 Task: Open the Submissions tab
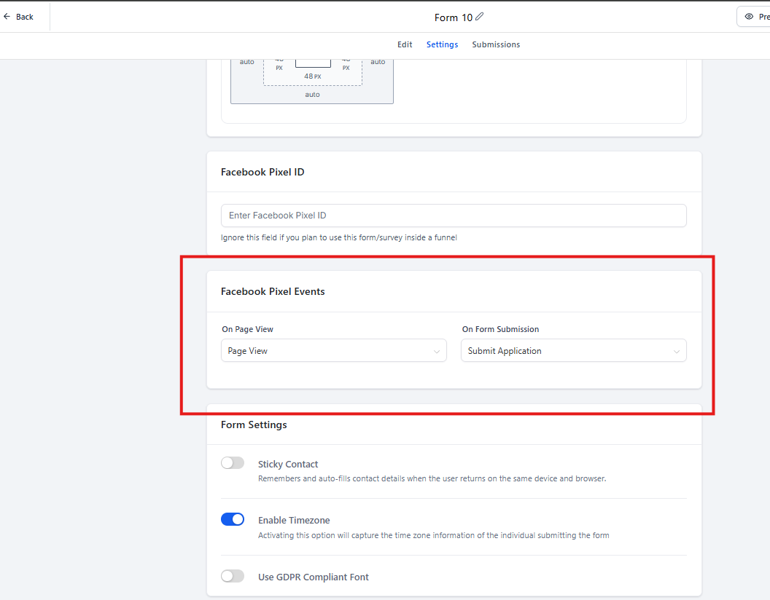pos(496,44)
